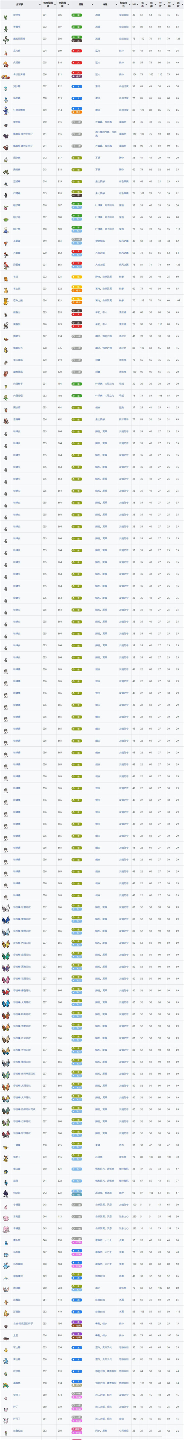Click the 幸福蛋 pink sprite icon
184x1440 pixels.
(6, 1229)
